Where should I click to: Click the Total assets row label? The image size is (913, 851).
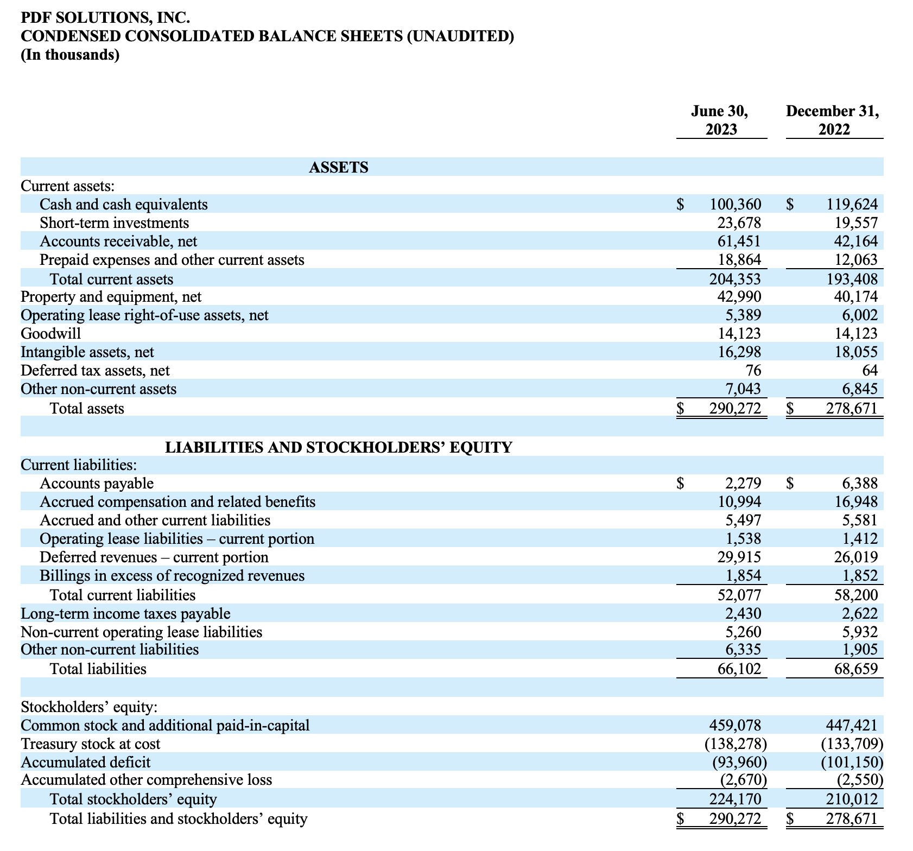pyautogui.click(x=87, y=408)
